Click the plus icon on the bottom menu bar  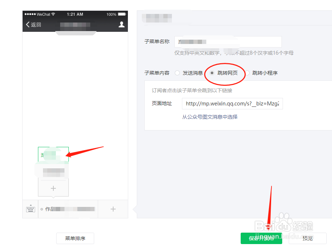[x=113, y=209]
